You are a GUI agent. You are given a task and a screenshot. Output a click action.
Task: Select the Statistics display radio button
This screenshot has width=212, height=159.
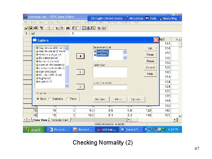pyautogui.click(x=50, y=99)
